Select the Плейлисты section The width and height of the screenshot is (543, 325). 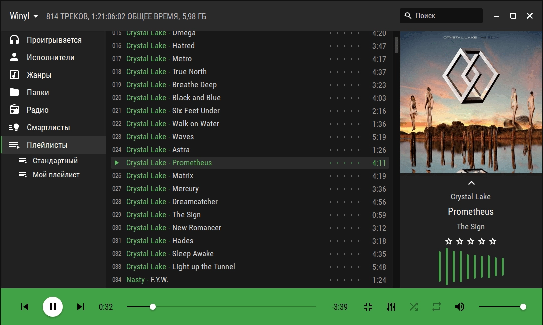click(x=53, y=145)
